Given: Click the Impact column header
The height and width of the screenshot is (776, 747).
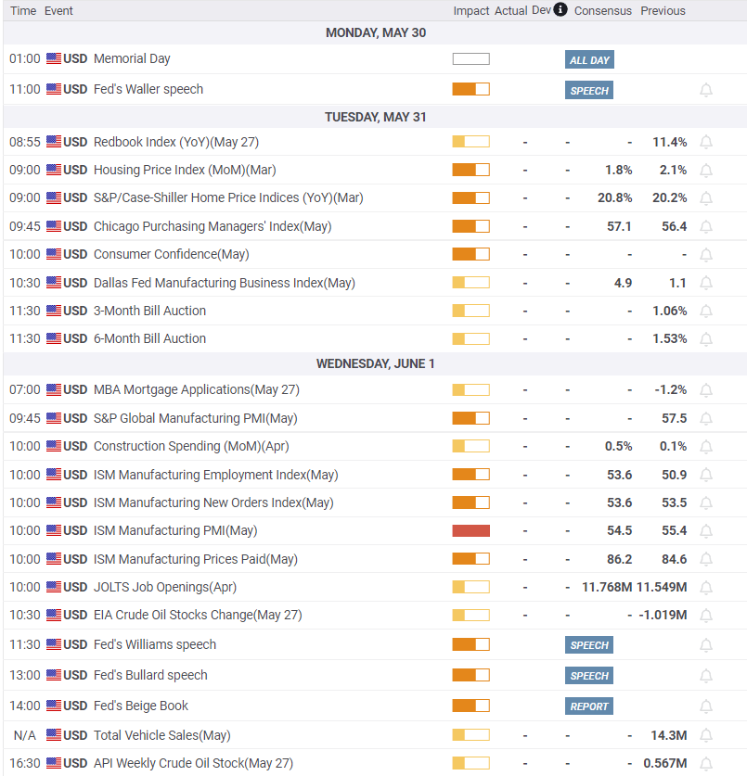Looking at the screenshot, I should [x=471, y=11].
